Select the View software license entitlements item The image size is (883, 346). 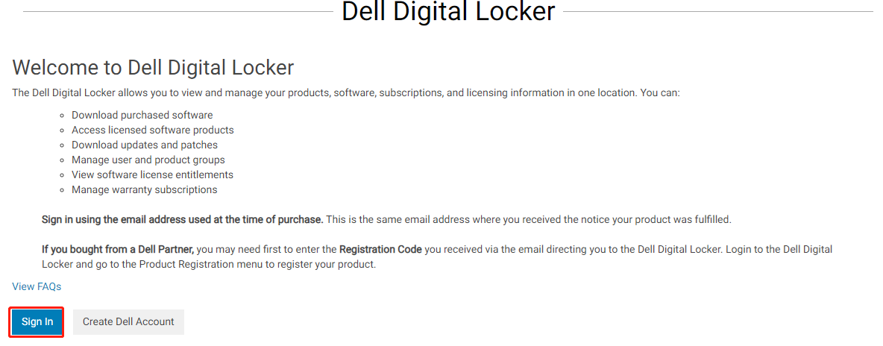click(x=152, y=174)
